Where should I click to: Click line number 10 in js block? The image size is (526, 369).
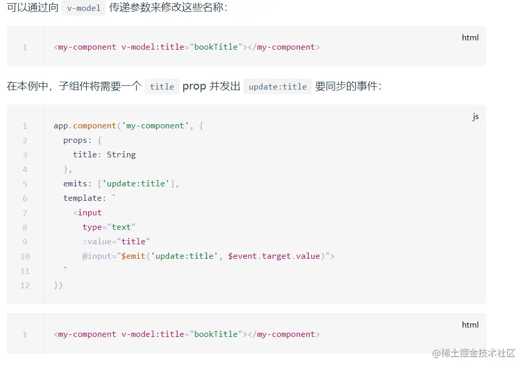(x=24, y=256)
